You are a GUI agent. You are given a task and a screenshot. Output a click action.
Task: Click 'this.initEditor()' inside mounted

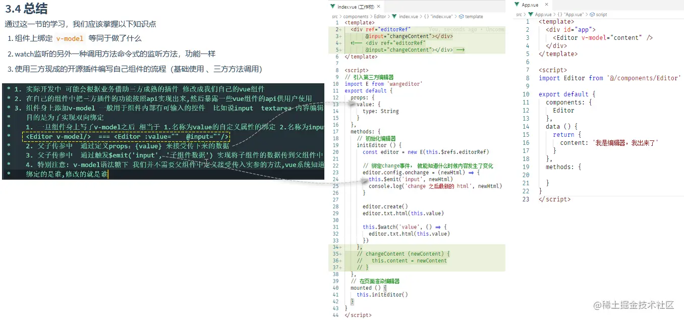(x=382, y=295)
